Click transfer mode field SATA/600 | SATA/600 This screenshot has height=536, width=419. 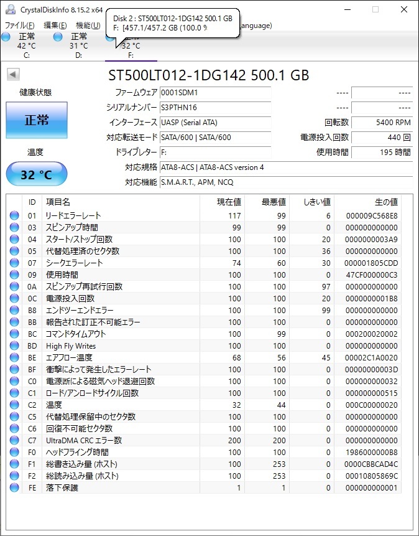[216, 138]
